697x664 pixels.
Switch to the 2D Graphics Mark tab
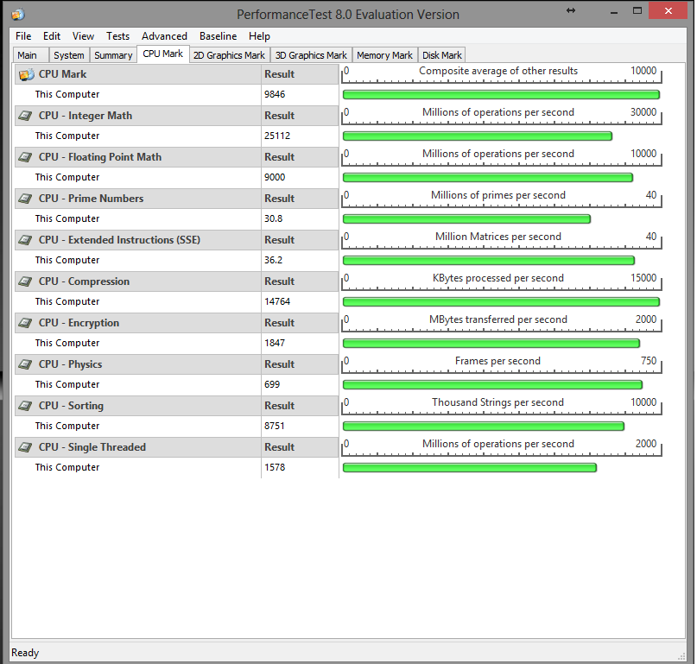230,55
